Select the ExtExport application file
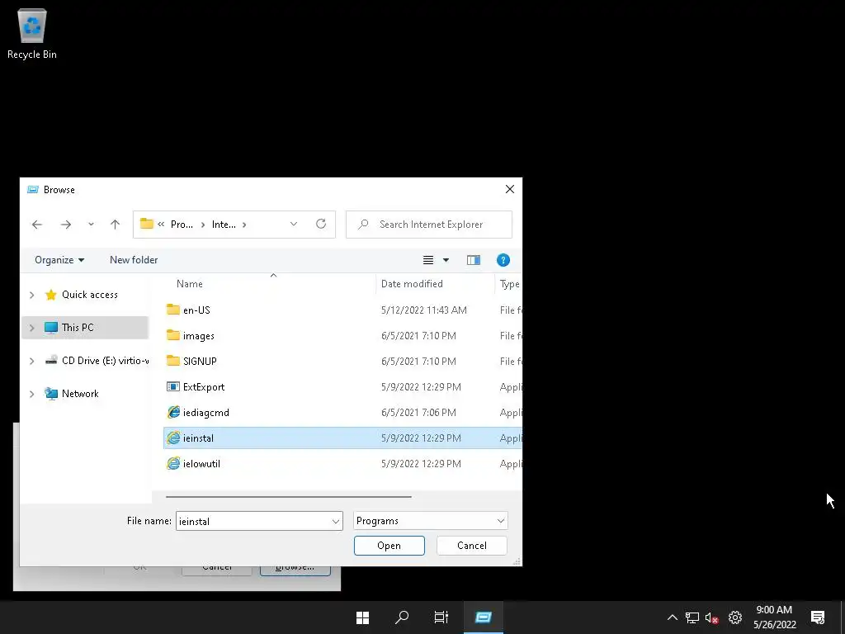 (x=204, y=387)
